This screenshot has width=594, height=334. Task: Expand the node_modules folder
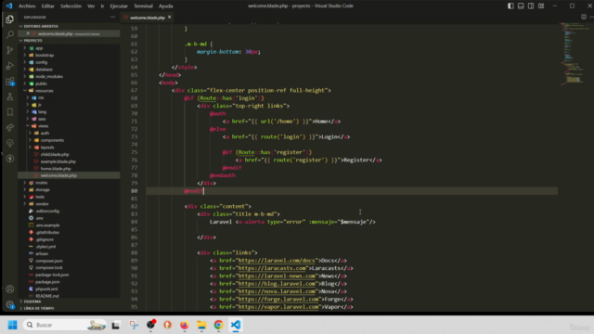click(49, 76)
